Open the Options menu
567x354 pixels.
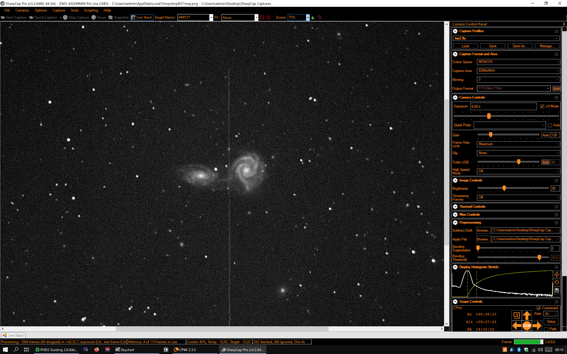[x=41, y=10]
